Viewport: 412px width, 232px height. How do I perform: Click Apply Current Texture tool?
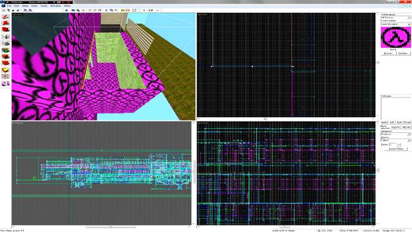(x=6, y=56)
